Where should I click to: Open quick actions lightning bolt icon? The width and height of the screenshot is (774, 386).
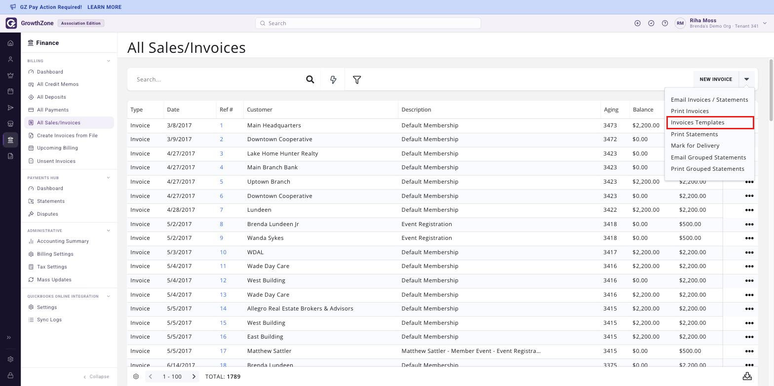click(333, 79)
